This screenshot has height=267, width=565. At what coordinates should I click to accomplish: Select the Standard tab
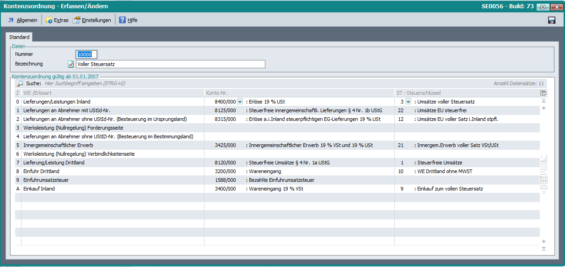(x=19, y=37)
